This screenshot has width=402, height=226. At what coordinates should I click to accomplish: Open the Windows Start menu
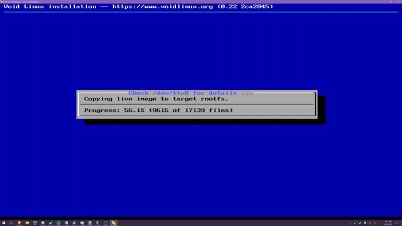click(4, 223)
